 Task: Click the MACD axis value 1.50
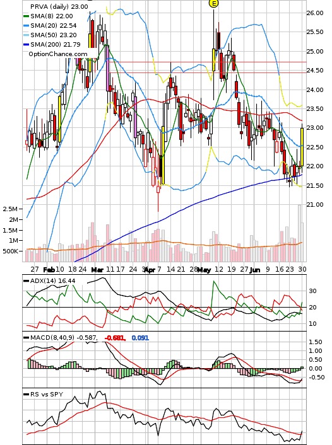(x=316, y=342)
